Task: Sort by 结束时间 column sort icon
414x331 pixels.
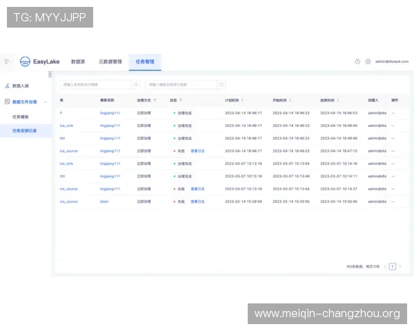Action: 338,100
